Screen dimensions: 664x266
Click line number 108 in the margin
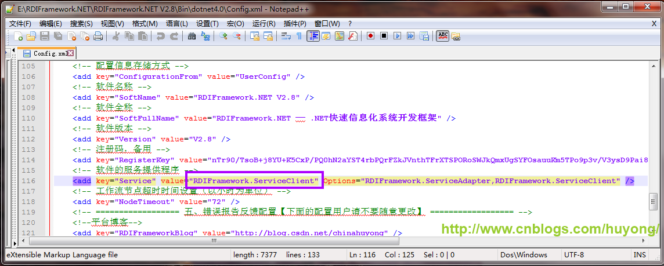coord(28,97)
